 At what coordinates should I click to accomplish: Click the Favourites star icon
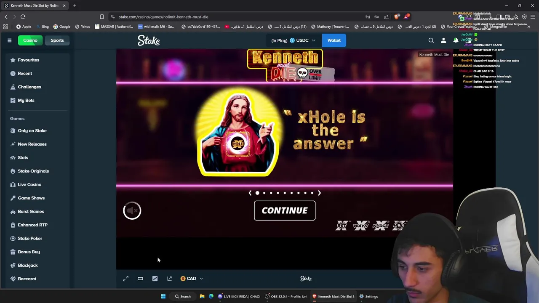point(13,60)
